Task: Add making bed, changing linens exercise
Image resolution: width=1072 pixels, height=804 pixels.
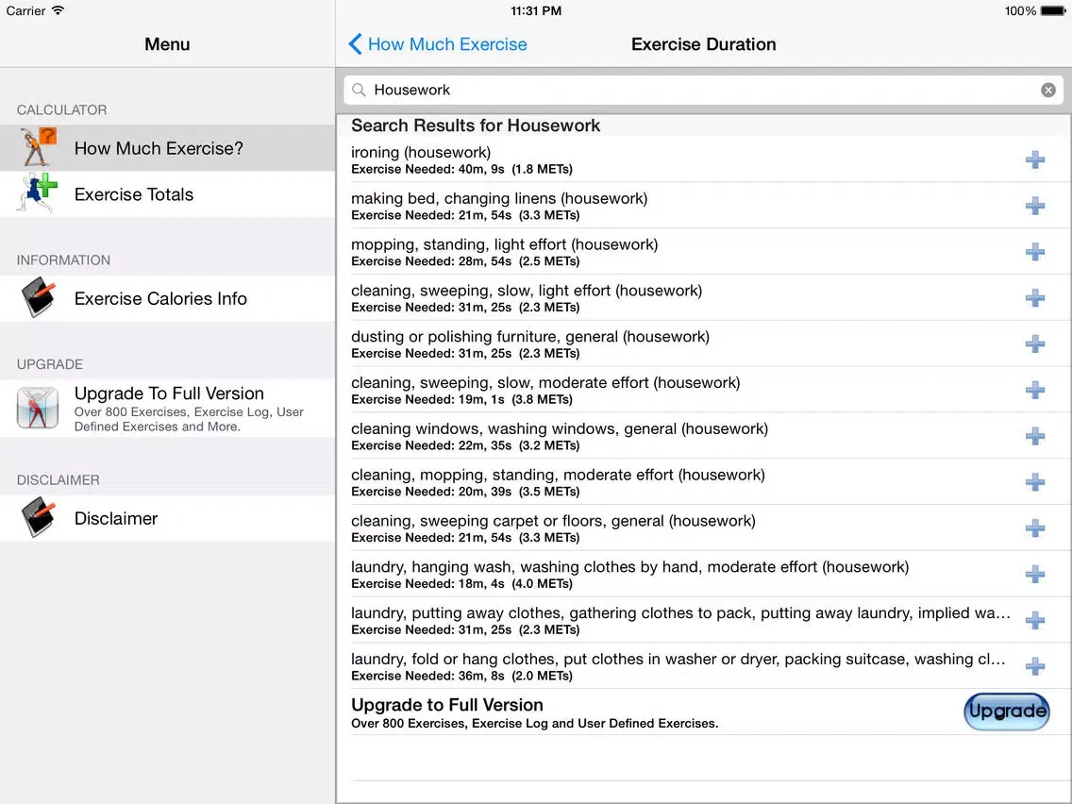Action: click(1035, 206)
